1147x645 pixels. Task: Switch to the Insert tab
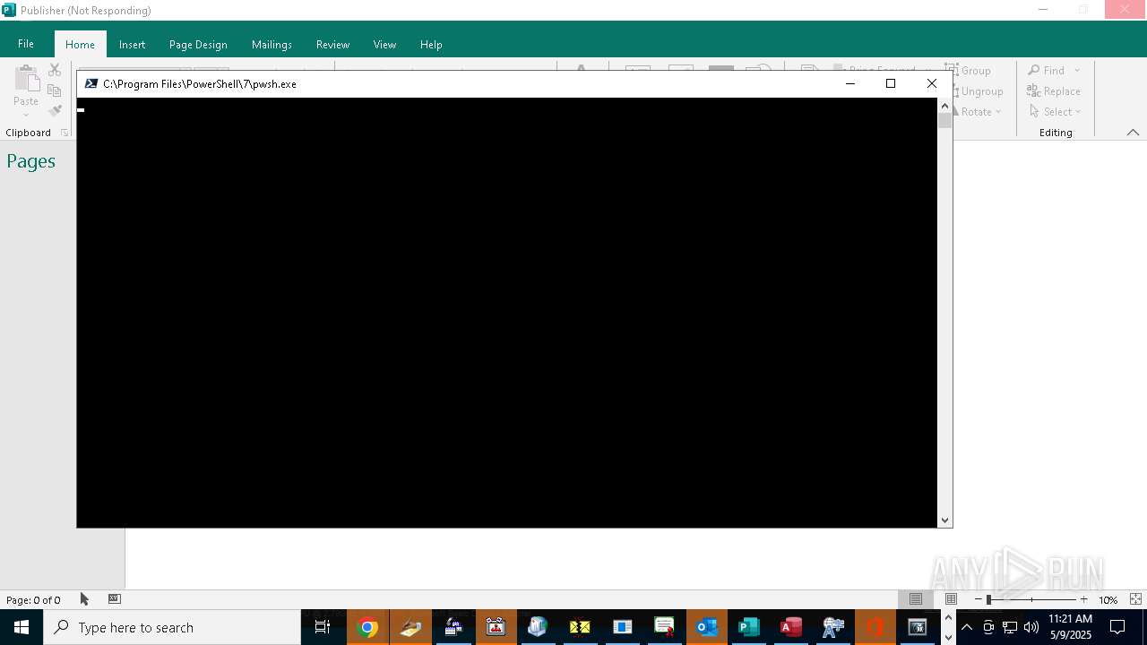pyautogui.click(x=132, y=44)
